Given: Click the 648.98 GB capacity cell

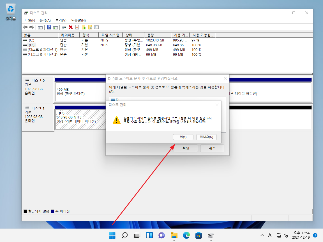Looking at the screenshot, I should [x=154, y=45].
